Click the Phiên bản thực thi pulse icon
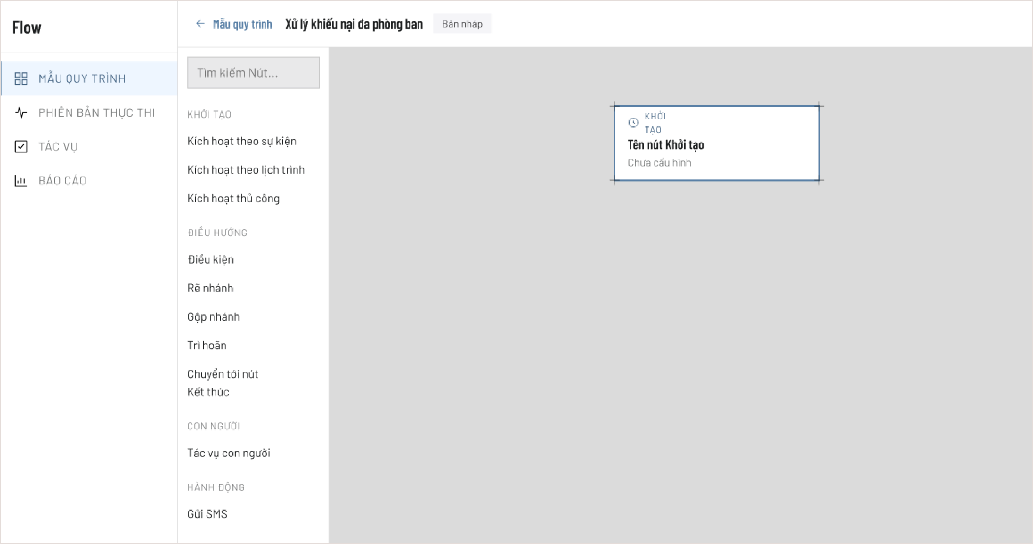The image size is (1033, 544). [x=21, y=112]
